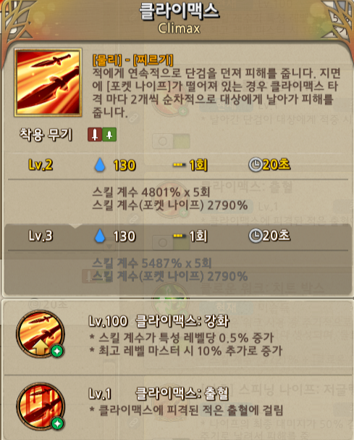Click the green dagger equip weapon icon
This screenshot has width=354, height=440.
[x=109, y=134]
